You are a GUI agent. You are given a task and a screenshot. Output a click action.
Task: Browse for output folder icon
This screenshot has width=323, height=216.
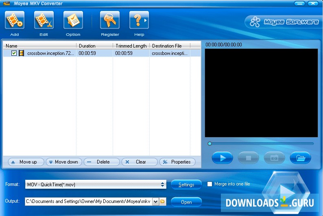(x=163, y=201)
